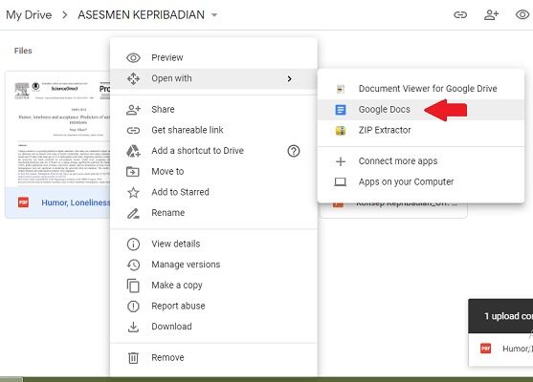Click the link icon beside Get shareable link
This screenshot has height=382, width=533.
point(133,130)
